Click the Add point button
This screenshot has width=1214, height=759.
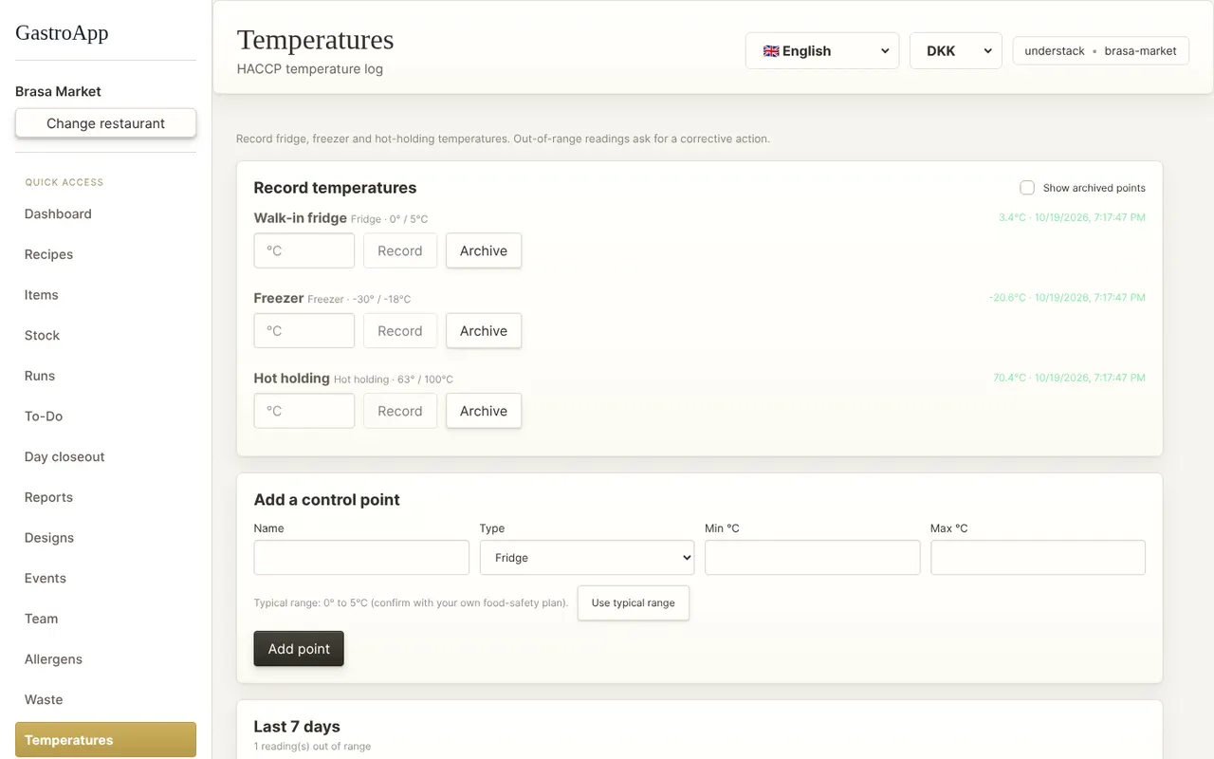tap(299, 649)
